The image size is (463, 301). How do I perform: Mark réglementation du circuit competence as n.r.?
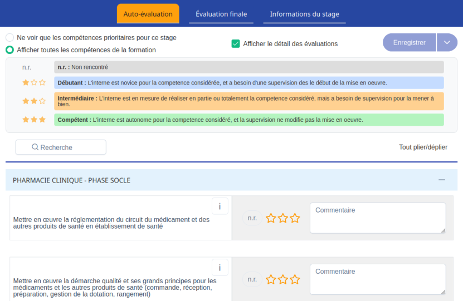tap(252, 218)
